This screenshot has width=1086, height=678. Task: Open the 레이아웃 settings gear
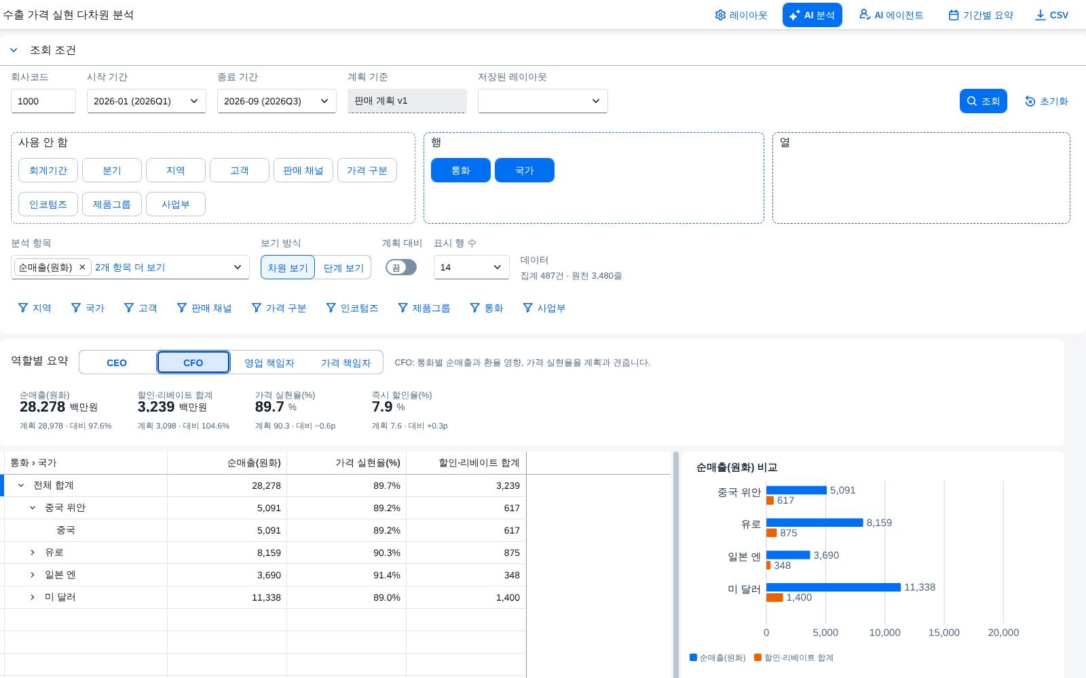(741, 15)
